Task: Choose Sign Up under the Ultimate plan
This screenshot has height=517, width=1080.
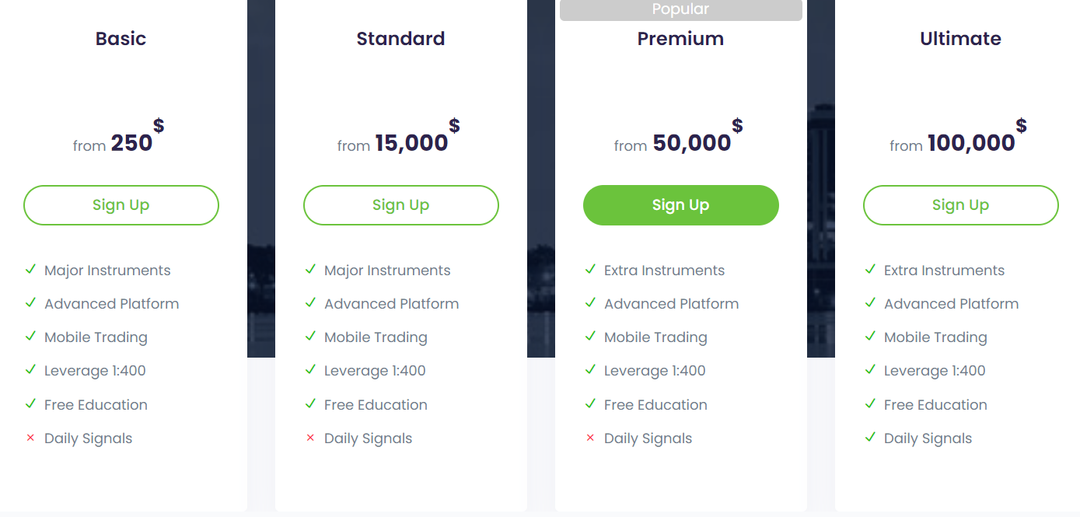Action: [961, 205]
